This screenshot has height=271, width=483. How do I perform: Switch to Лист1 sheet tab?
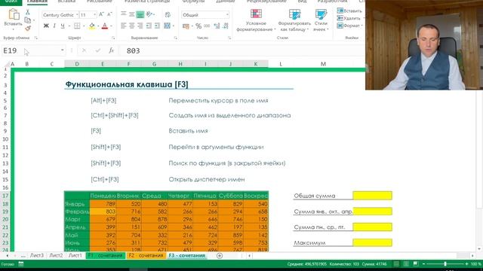(75, 255)
